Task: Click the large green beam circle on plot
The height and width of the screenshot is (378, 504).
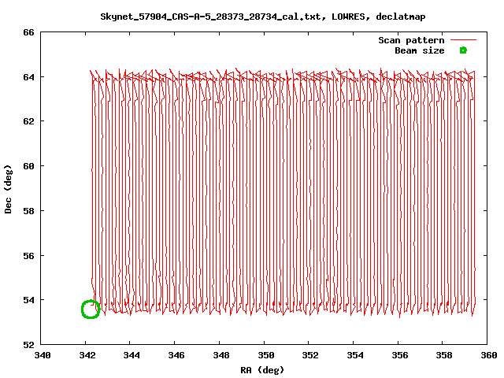Action: tap(91, 309)
